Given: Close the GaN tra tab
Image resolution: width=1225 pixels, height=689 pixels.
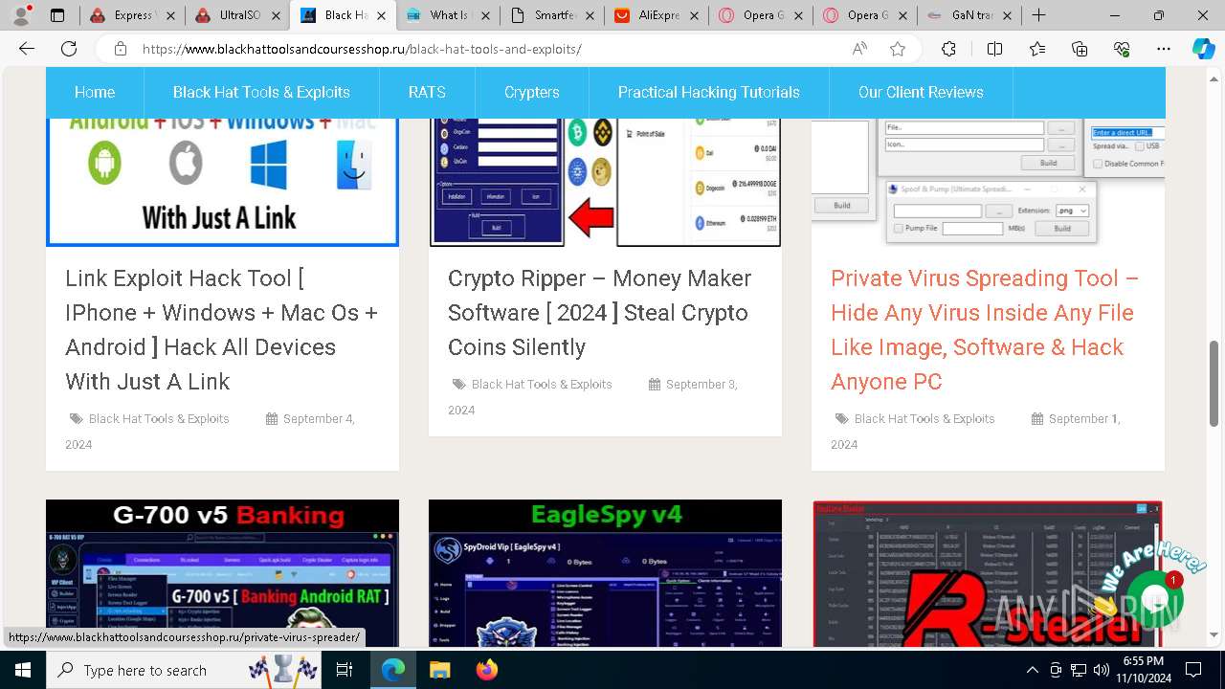Looking at the screenshot, I should coord(1007,15).
